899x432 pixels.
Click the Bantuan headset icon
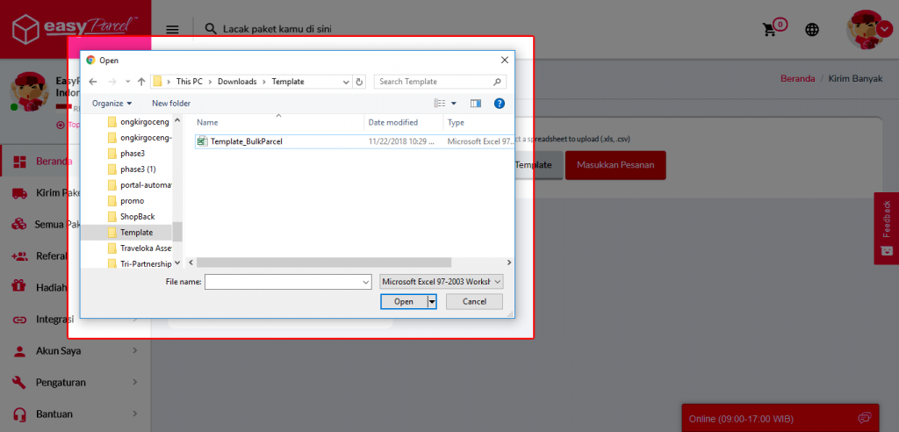[x=20, y=414]
